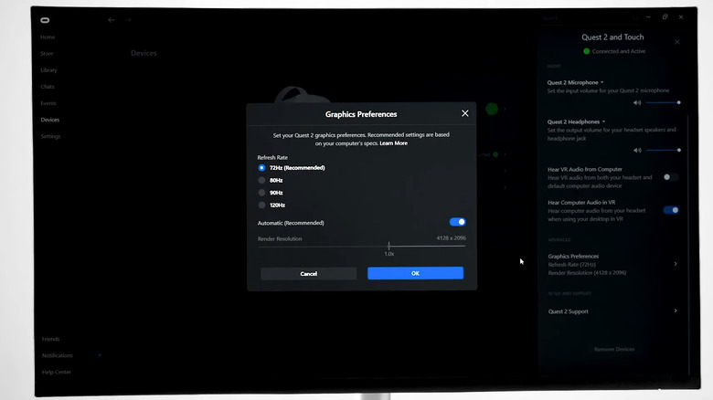
Task: Click the OK button
Action: 416,273
